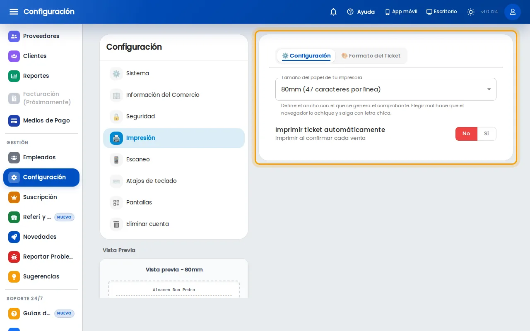Viewport: 530px width, 331px height.
Task: Click the Sugerencias lightbulb icon
Action: coord(14,276)
